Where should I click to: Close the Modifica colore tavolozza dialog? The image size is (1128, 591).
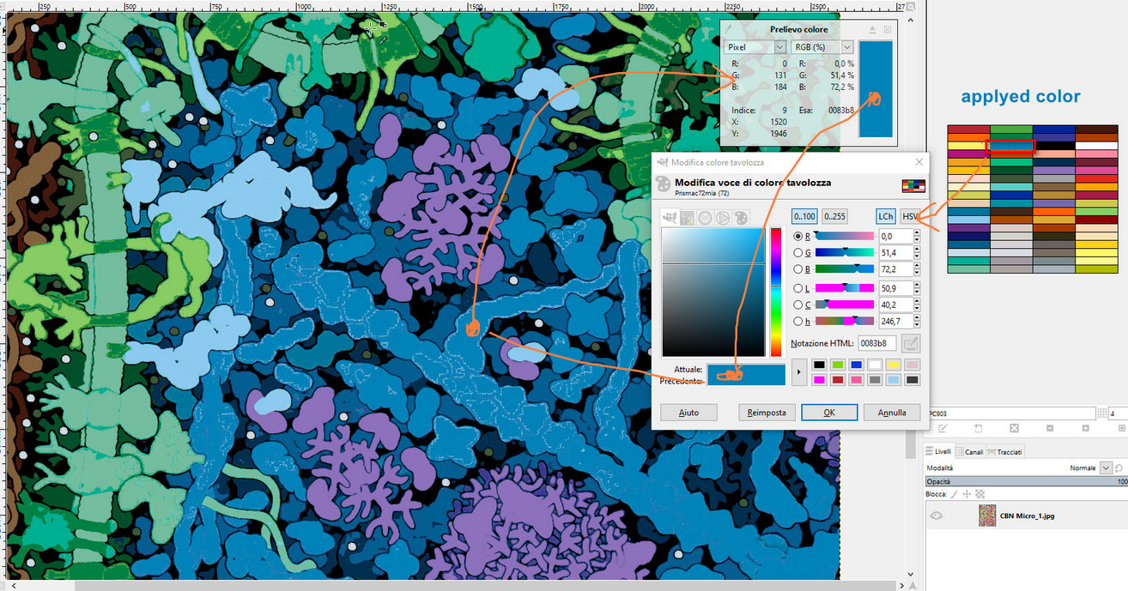(x=919, y=162)
